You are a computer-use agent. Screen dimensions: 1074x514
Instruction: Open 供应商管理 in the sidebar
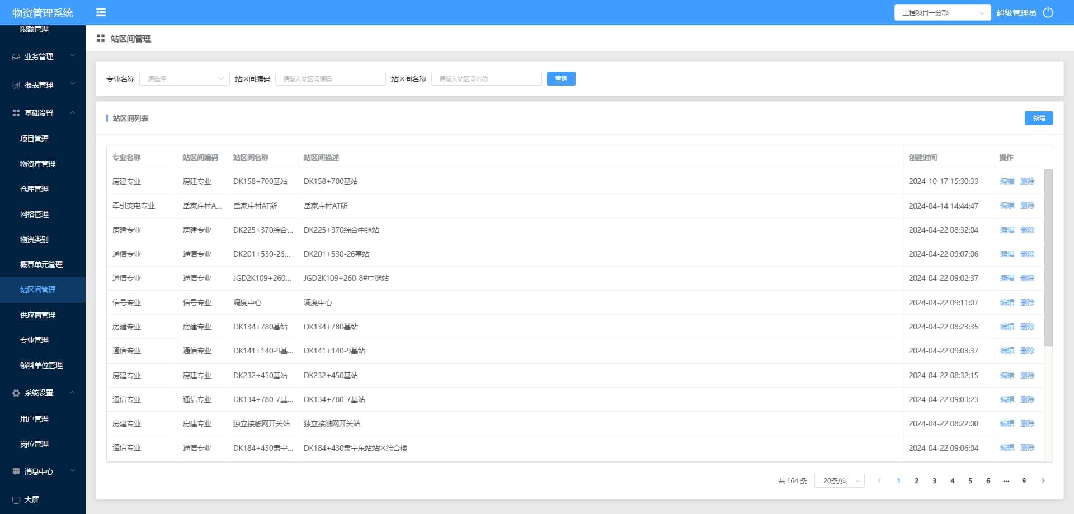click(x=38, y=315)
